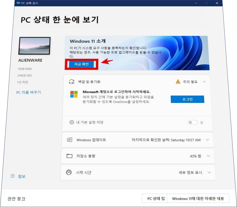Click the 시작 시간 row label
The image size is (237, 207).
[x=83, y=172]
